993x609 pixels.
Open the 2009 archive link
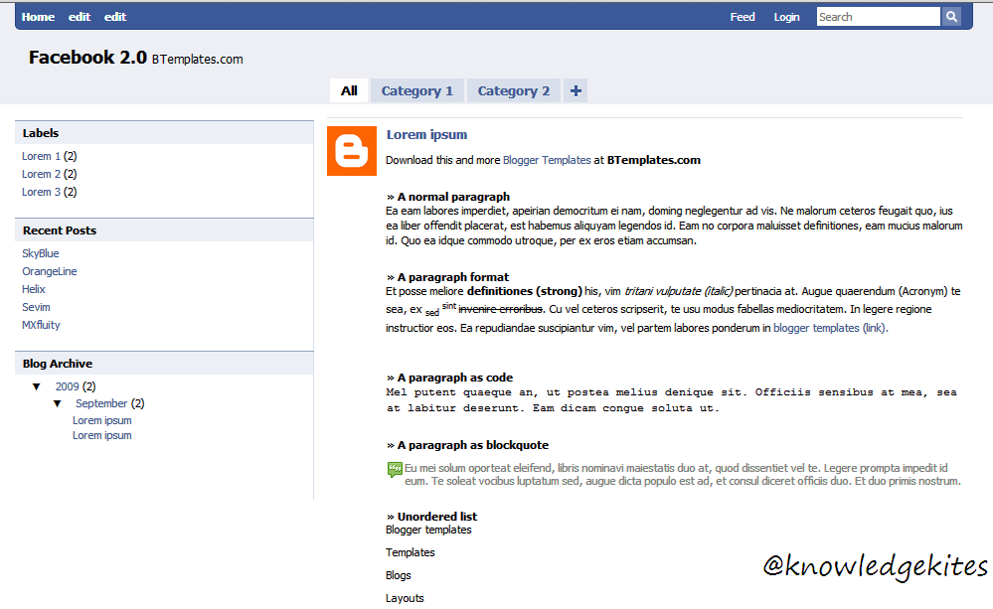[x=68, y=386]
